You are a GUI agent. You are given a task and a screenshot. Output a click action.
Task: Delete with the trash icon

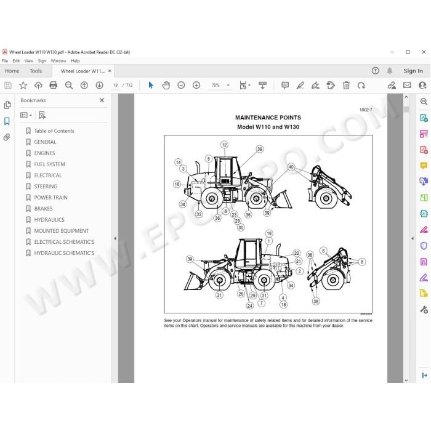pyautogui.click(x=346, y=85)
